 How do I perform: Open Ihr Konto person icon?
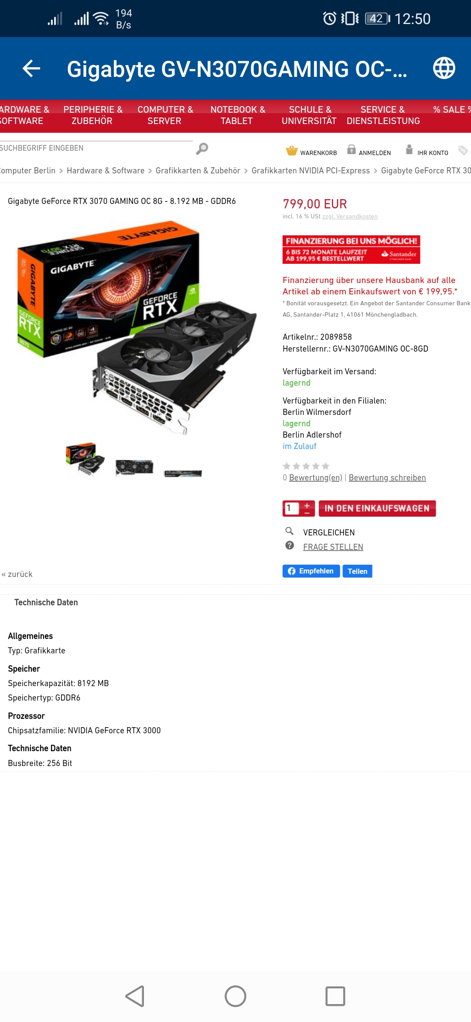click(x=409, y=150)
